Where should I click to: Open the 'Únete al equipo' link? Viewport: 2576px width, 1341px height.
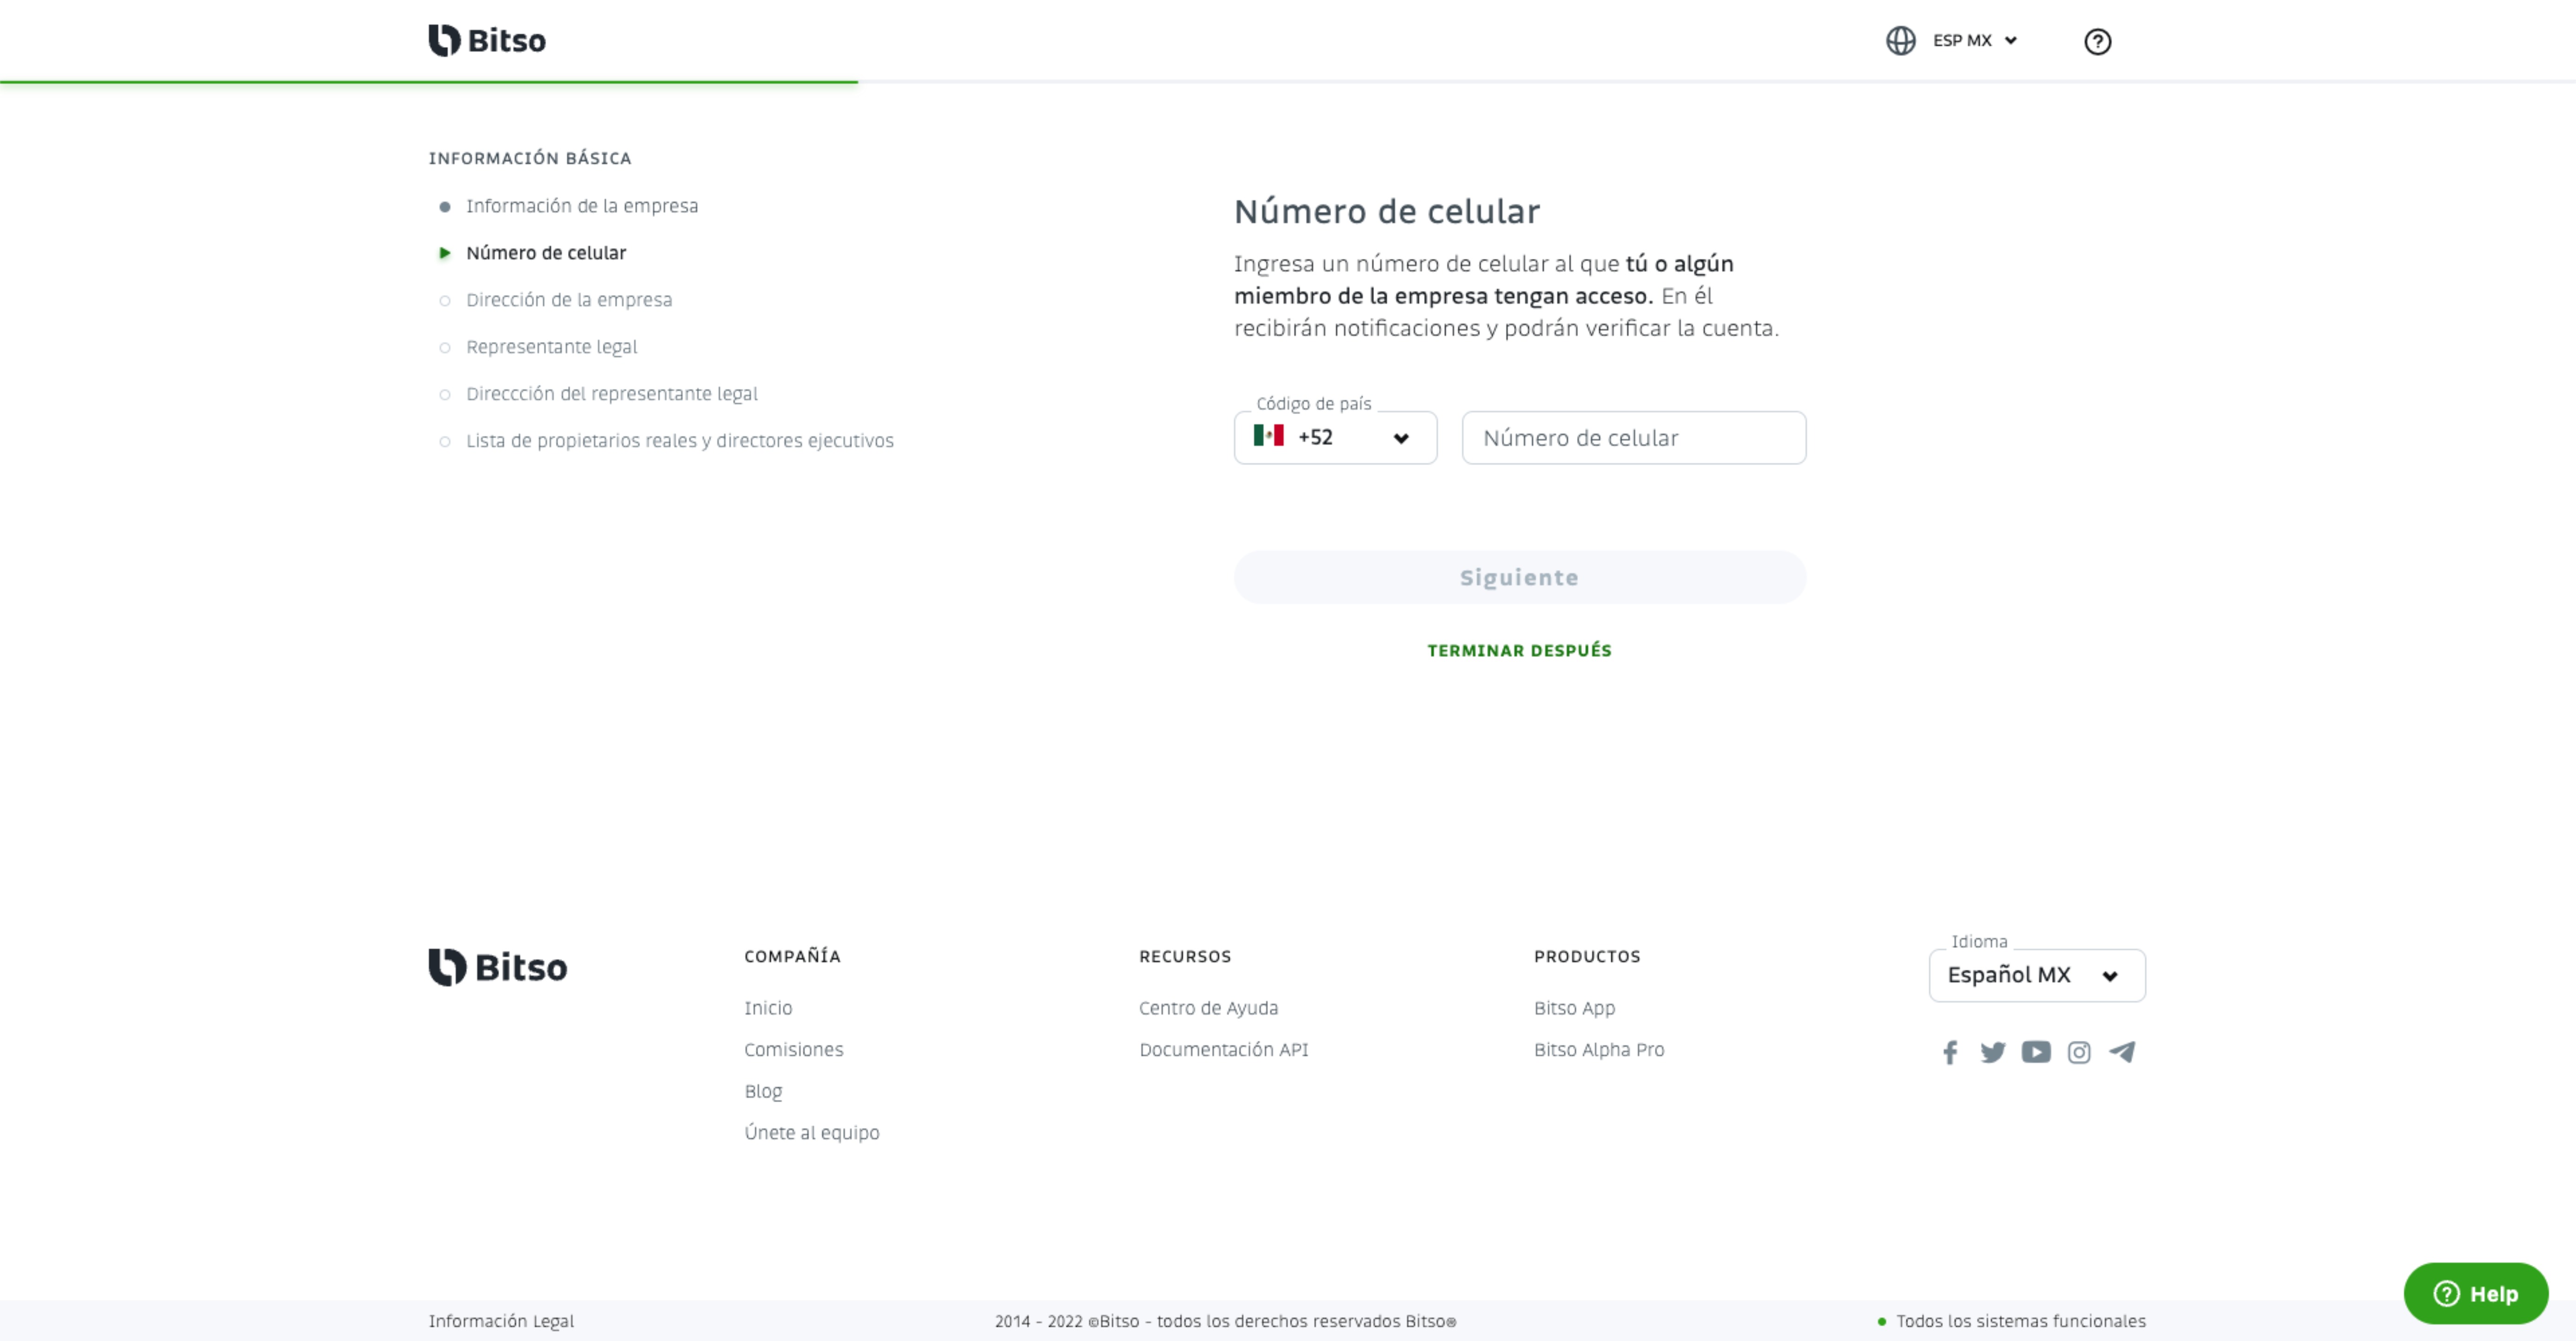pyautogui.click(x=811, y=1133)
